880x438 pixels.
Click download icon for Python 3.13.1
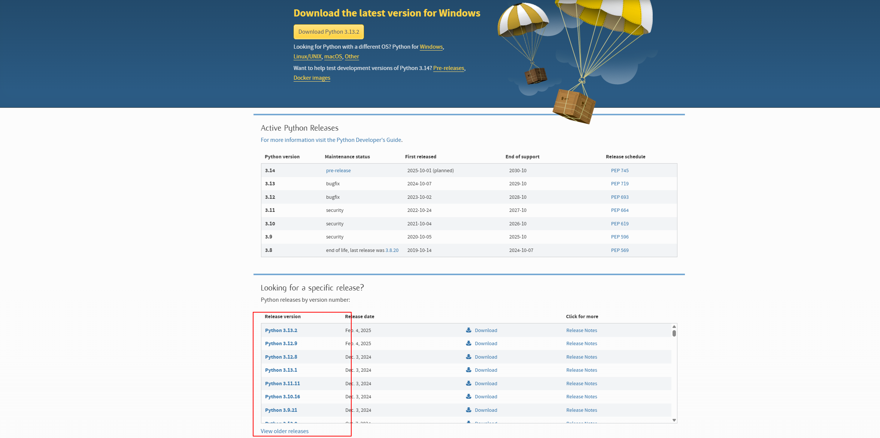468,370
